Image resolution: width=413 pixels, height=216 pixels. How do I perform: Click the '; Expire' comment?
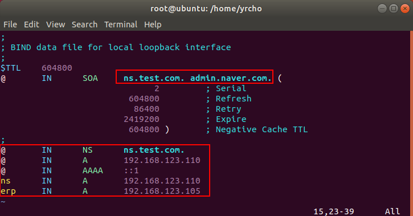coord(226,119)
